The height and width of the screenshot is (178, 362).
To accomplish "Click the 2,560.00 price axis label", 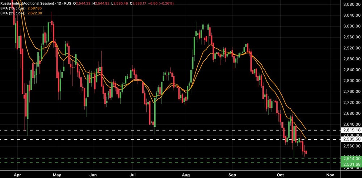I will point(352,146).
